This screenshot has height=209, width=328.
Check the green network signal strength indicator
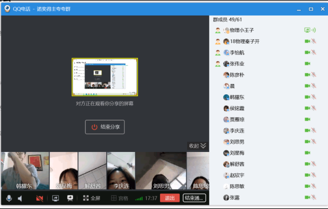(139, 198)
